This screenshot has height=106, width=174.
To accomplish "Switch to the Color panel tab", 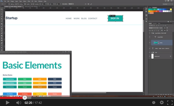I will point(150,8).
